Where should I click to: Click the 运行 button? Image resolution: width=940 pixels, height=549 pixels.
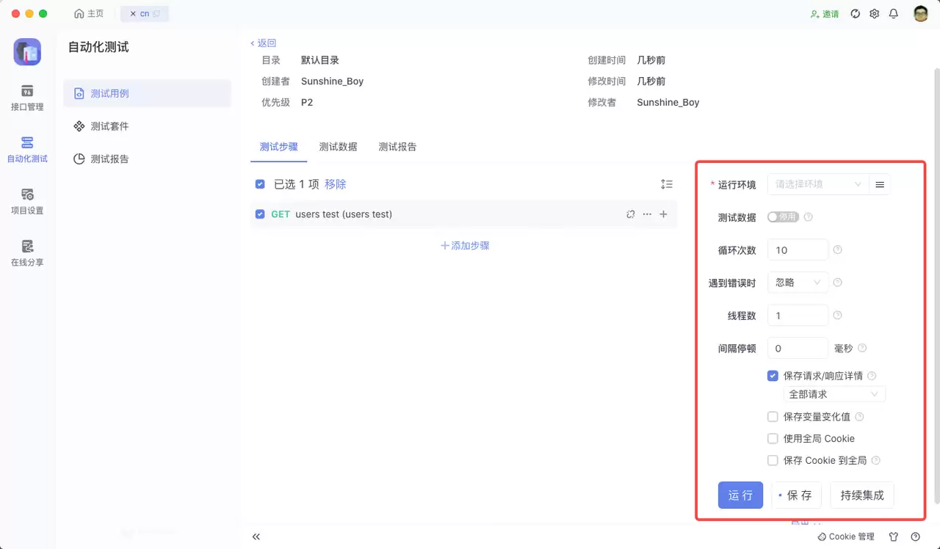(740, 495)
